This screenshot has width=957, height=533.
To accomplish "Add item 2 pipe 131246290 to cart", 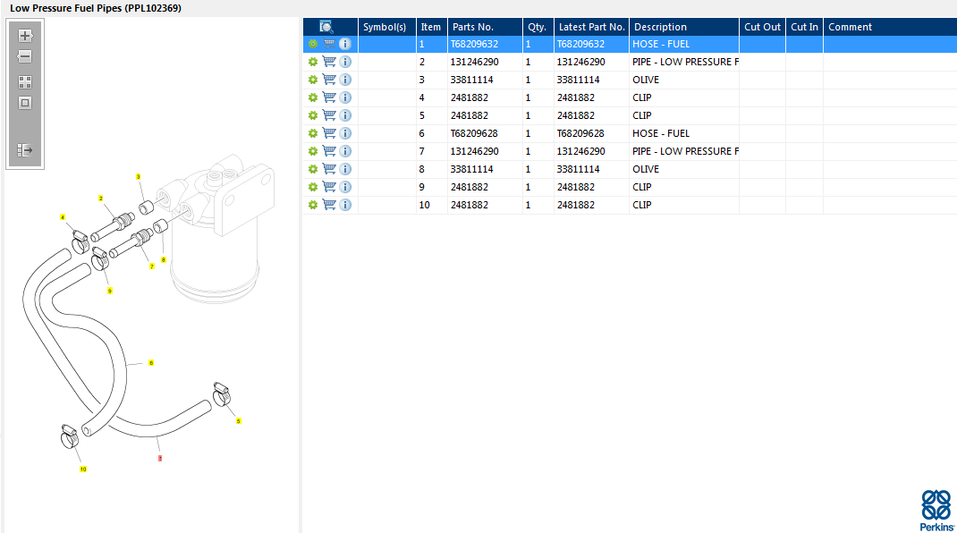I will [329, 62].
